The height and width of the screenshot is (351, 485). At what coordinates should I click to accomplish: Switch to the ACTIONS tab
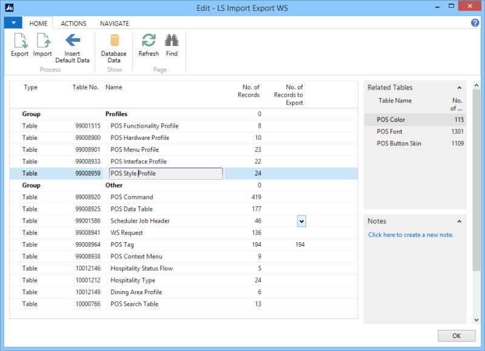coord(73,24)
